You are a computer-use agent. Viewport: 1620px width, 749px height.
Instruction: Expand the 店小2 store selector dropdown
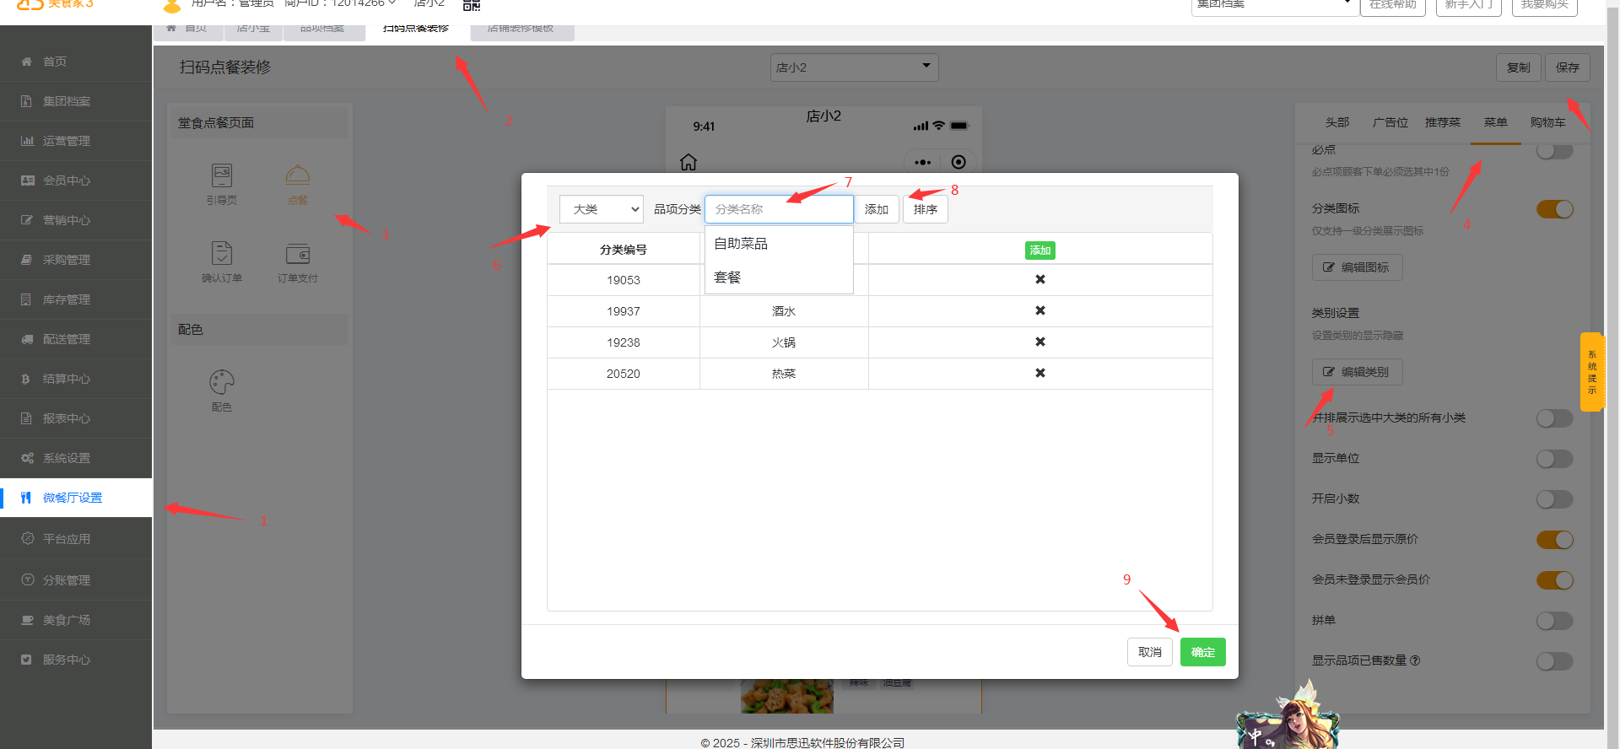click(x=854, y=67)
